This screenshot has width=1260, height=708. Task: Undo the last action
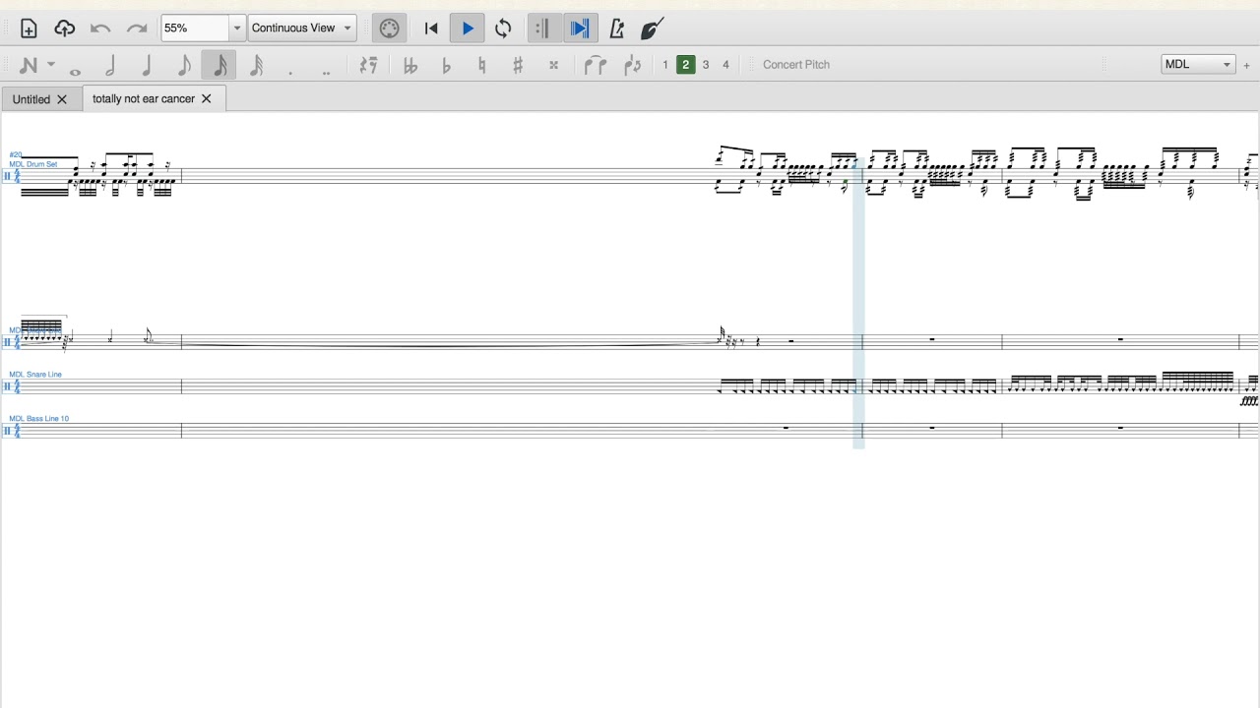(100, 29)
